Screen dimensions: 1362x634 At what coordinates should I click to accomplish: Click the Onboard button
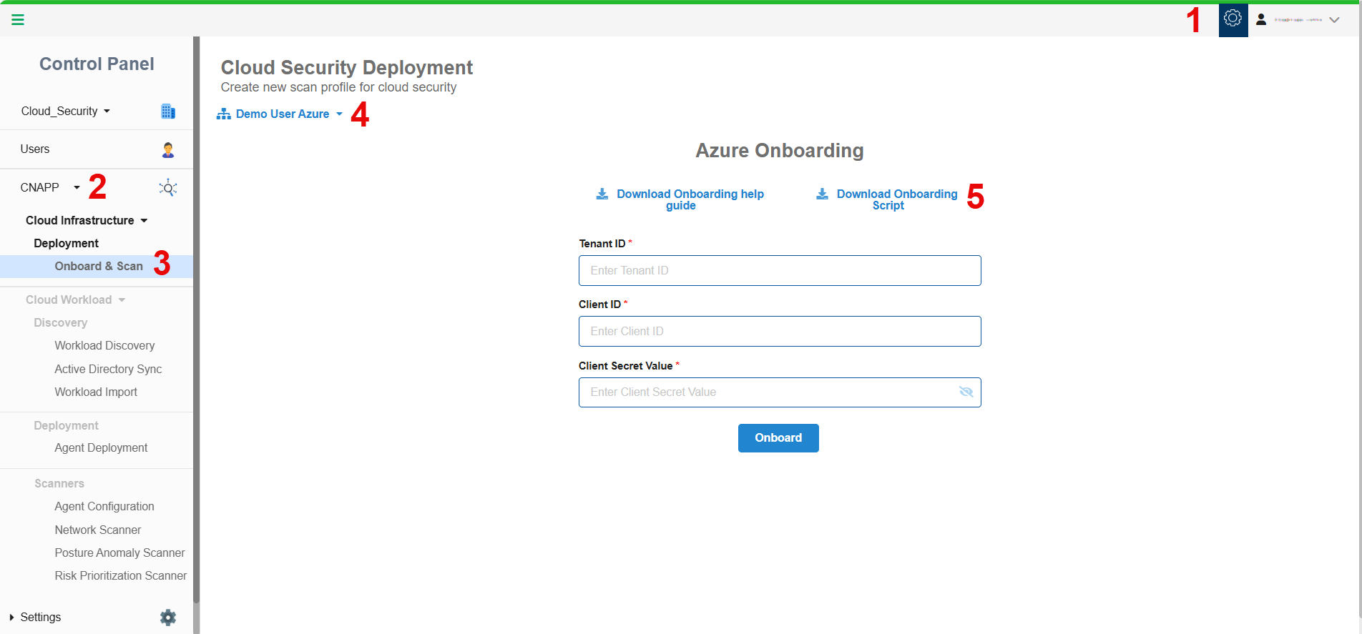coord(778,438)
